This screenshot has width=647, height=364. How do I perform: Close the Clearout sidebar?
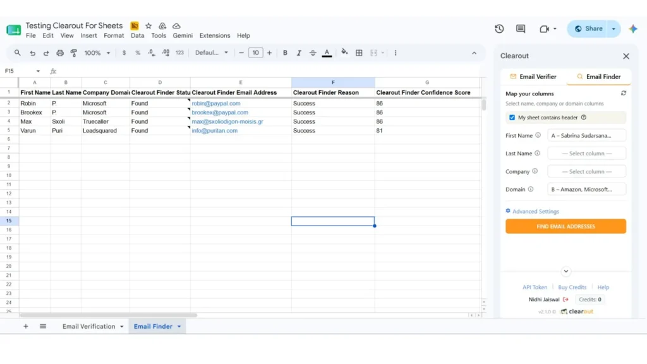point(626,56)
